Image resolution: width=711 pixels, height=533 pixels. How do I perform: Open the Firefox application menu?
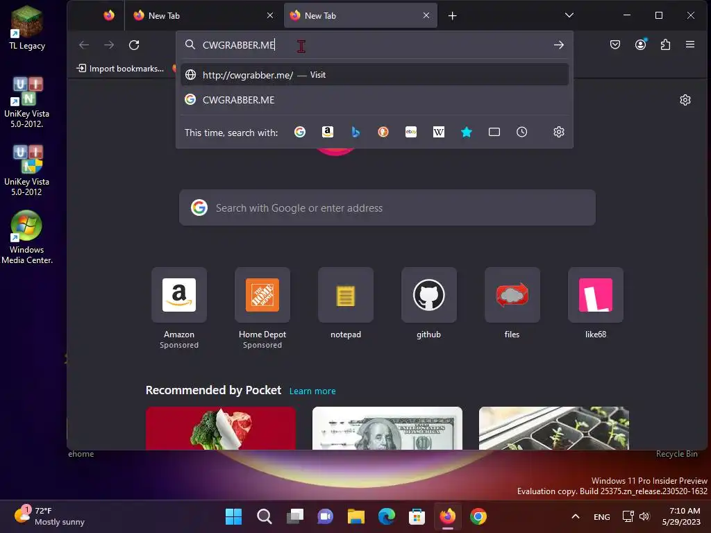pos(690,44)
